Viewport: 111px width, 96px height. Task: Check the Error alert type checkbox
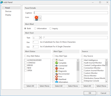click(x=54, y=77)
